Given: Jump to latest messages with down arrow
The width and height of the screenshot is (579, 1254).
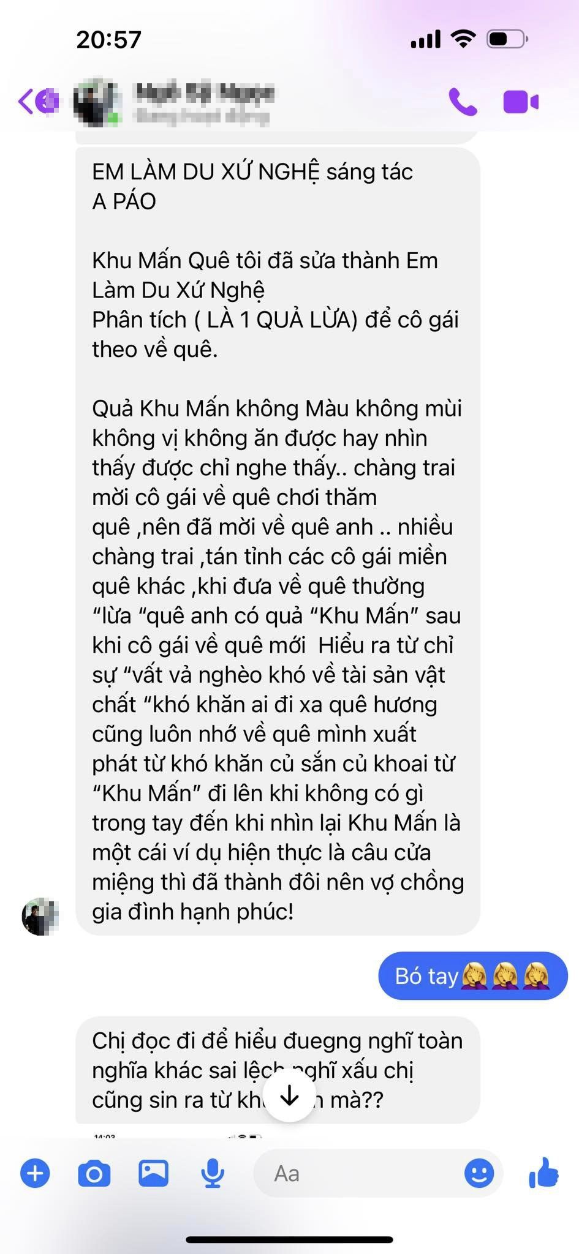Looking at the screenshot, I should click(x=289, y=1096).
